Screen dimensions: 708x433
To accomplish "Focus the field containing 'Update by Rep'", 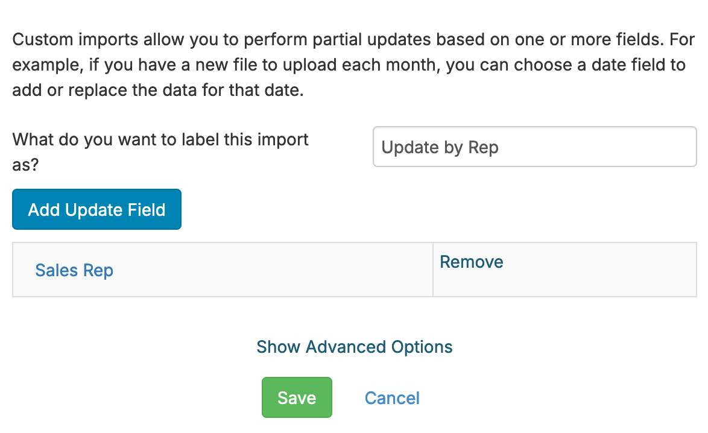I will click(534, 147).
